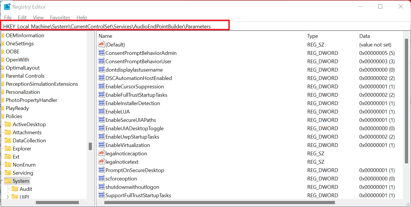This screenshot has width=411, height=207.
Task: Click the legalnoticecaption string icon
Action: pyautogui.click(x=101, y=153)
